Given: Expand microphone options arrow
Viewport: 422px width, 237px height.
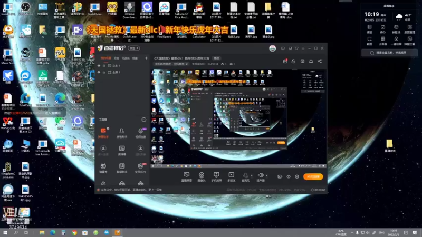Looking at the screenshot, I should point(252,176).
